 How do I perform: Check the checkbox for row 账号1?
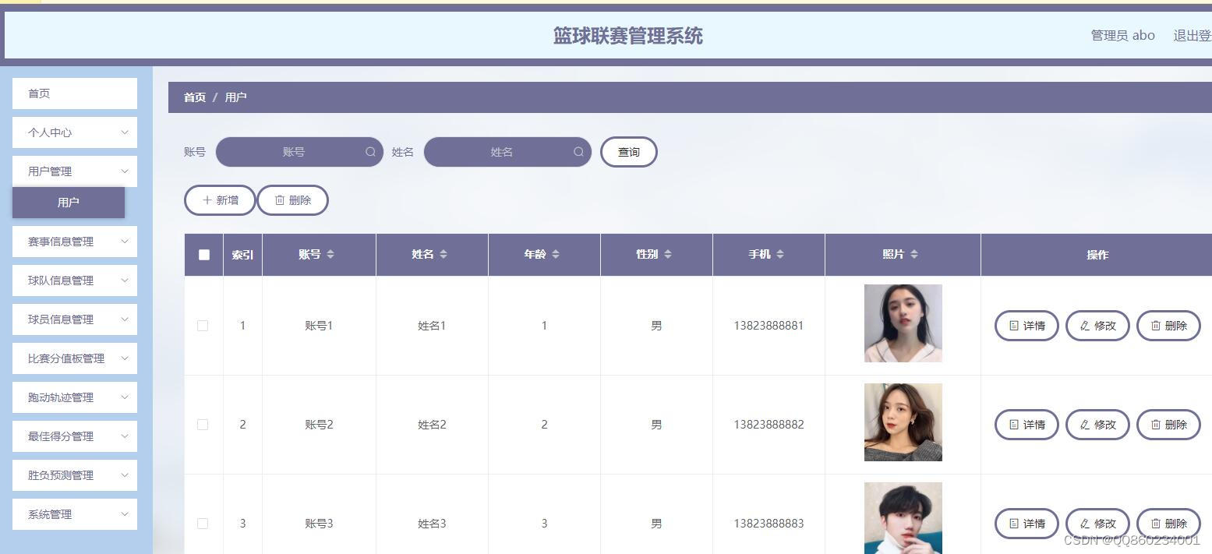point(203,326)
